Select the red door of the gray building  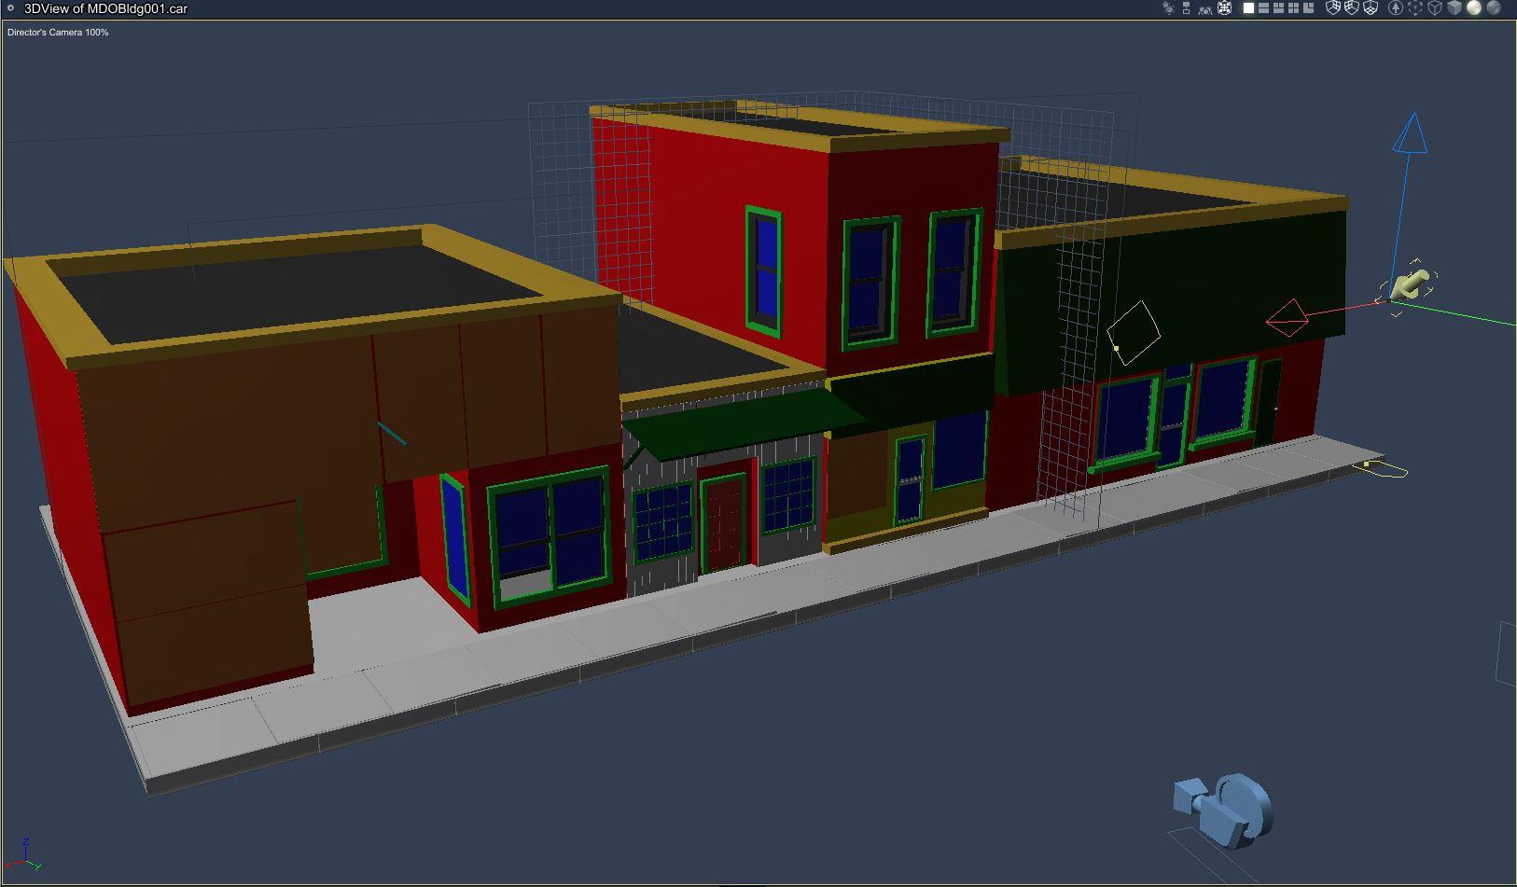click(x=724, y=523)
